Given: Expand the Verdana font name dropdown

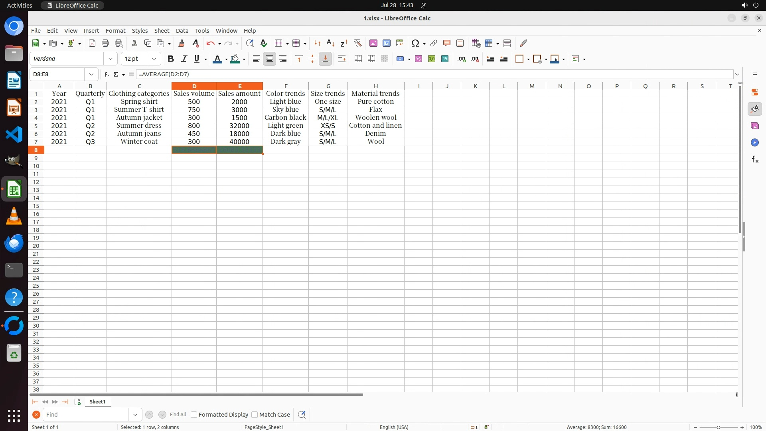Looking at the screenshot, I should pos(111,59).
